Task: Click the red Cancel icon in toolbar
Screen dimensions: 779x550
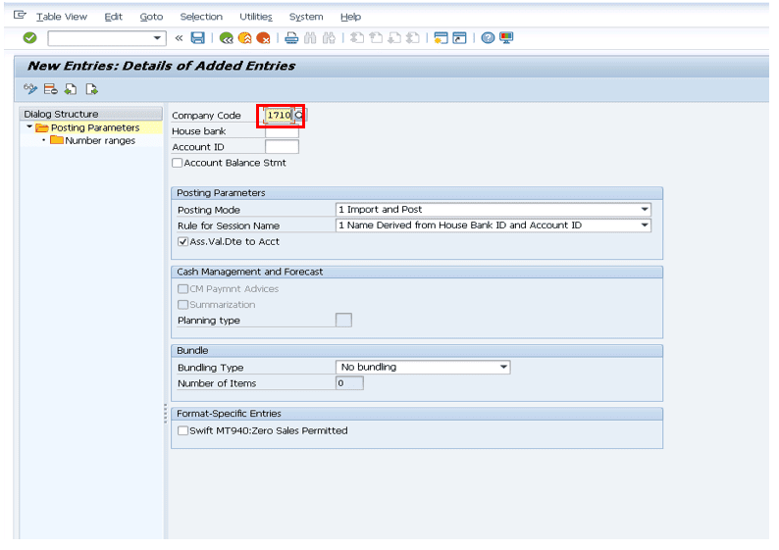Action: [x=263, y=38]
